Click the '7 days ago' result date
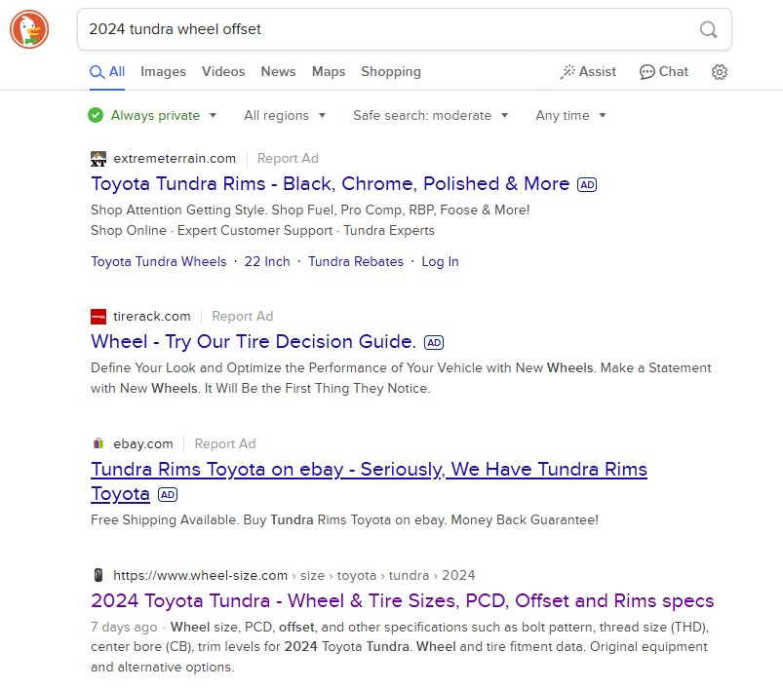The image size is (783, 689). click(124, 628)
